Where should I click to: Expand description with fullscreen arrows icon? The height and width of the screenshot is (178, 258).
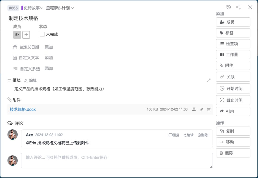tap(209, 80)
